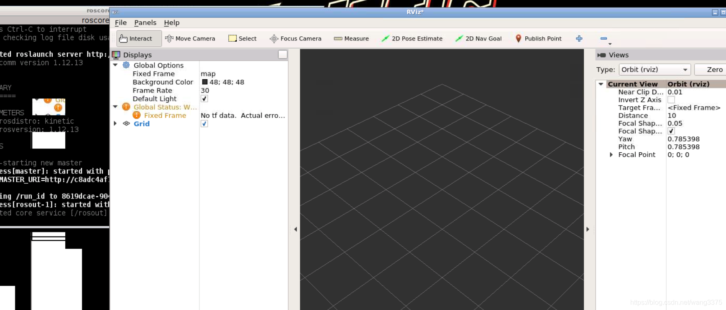Toggle the Invert Z Axis checkbox
Image resolution: width=726 pixels, height=310 pixels.
[x=671, y=100]
